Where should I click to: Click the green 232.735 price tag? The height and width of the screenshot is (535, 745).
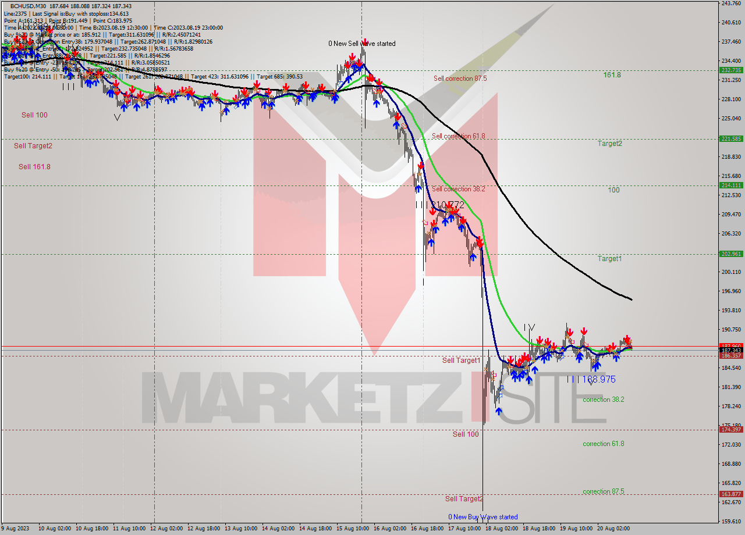pos(732,70)
